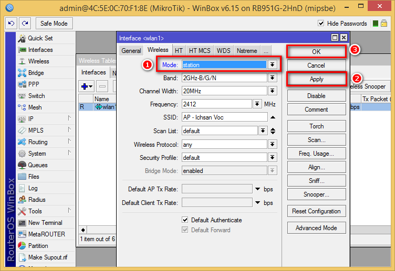Open the Mode dropdown arrow
Image resolution: width=395 pixels, height=271 pixels.
click(272, 65)
